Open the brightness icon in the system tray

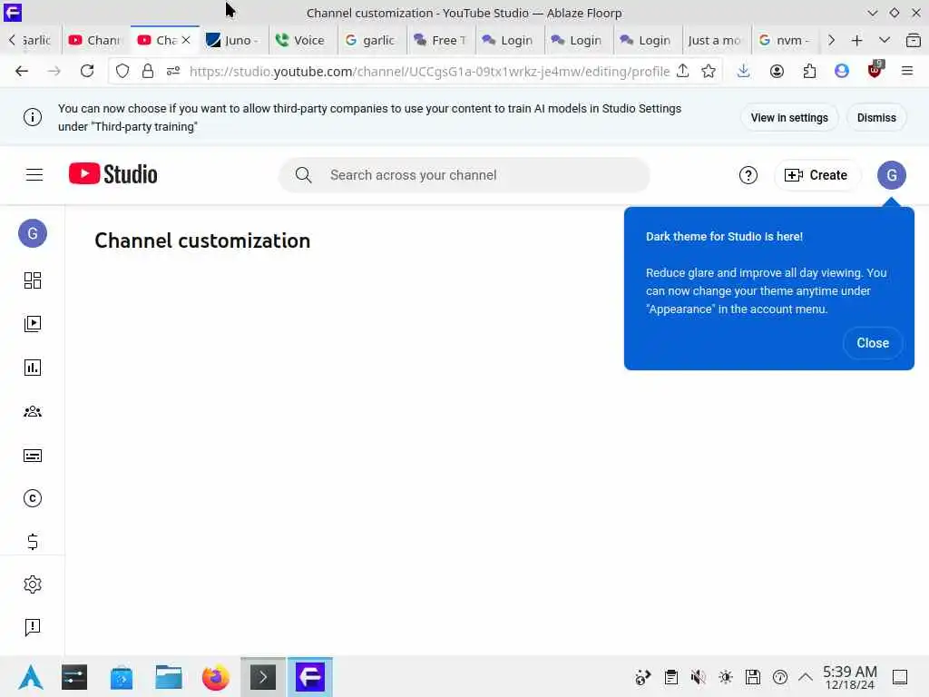725,677
